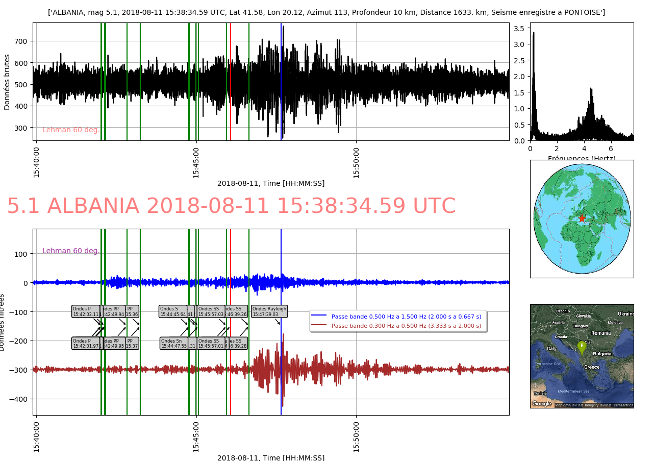The image size is (653, 461).
Task: Pick the 'Ondes SS 15:45:57.03' annotation
Action: [211, 311]
